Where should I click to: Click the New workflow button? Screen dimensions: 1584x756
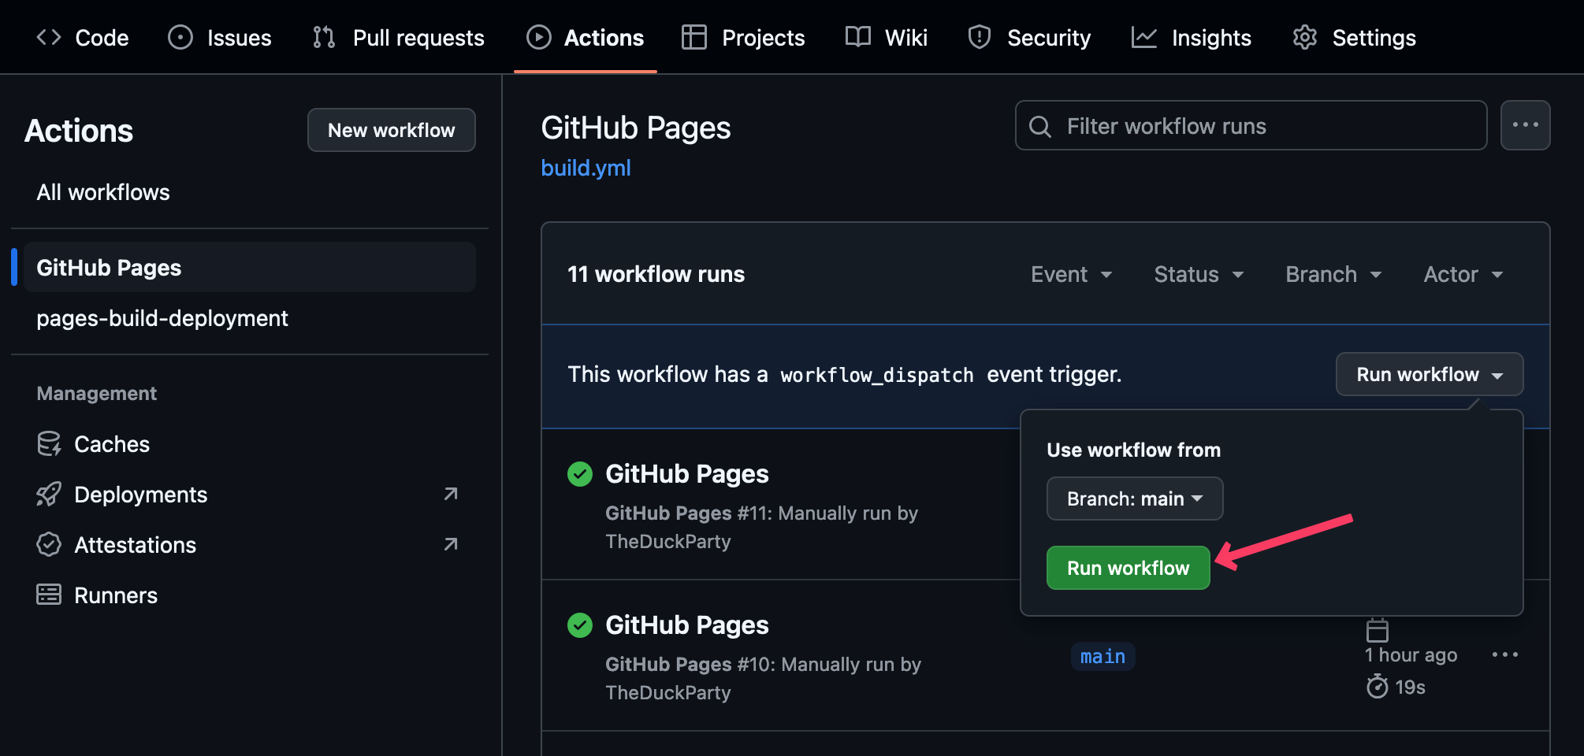[x=392, y=130]
